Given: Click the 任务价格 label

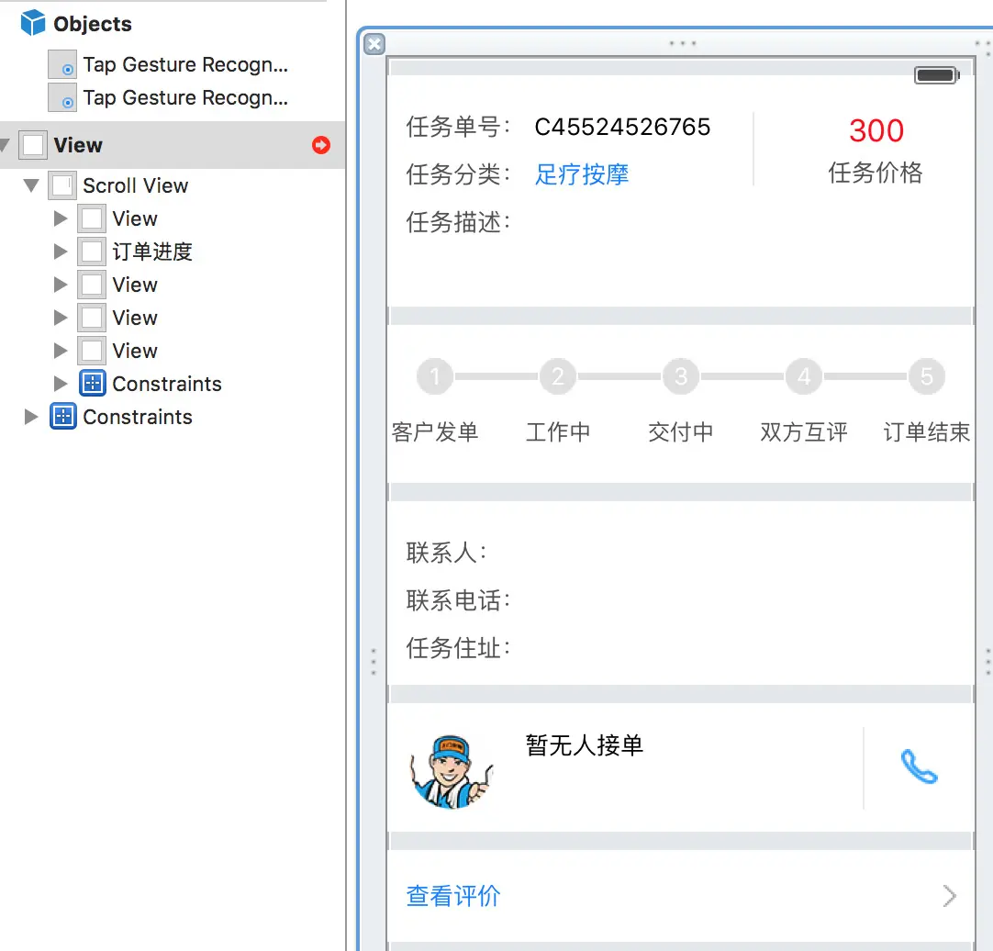Looking at the screenshot, I should pyautogui.click(x=876, y=173).
